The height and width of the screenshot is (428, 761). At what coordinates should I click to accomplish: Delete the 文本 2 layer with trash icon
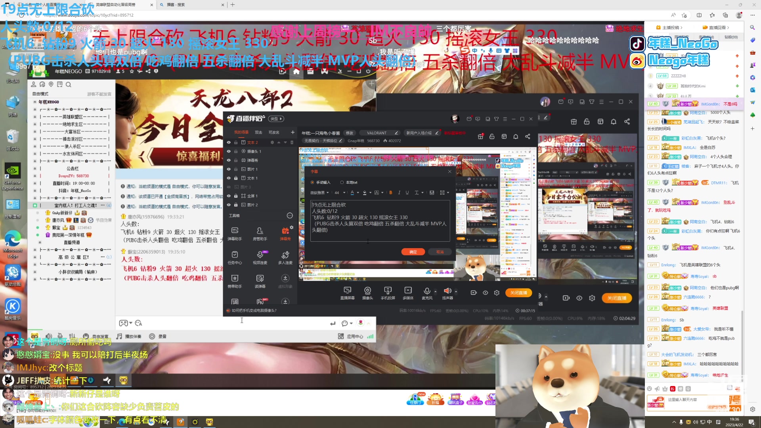click(292, 142)
